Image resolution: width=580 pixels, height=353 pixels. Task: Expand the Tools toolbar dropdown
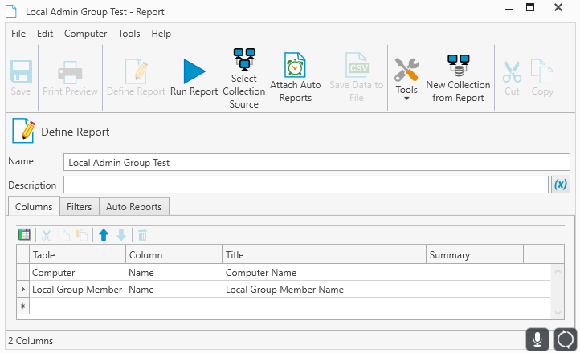click(x=406, y=99)
